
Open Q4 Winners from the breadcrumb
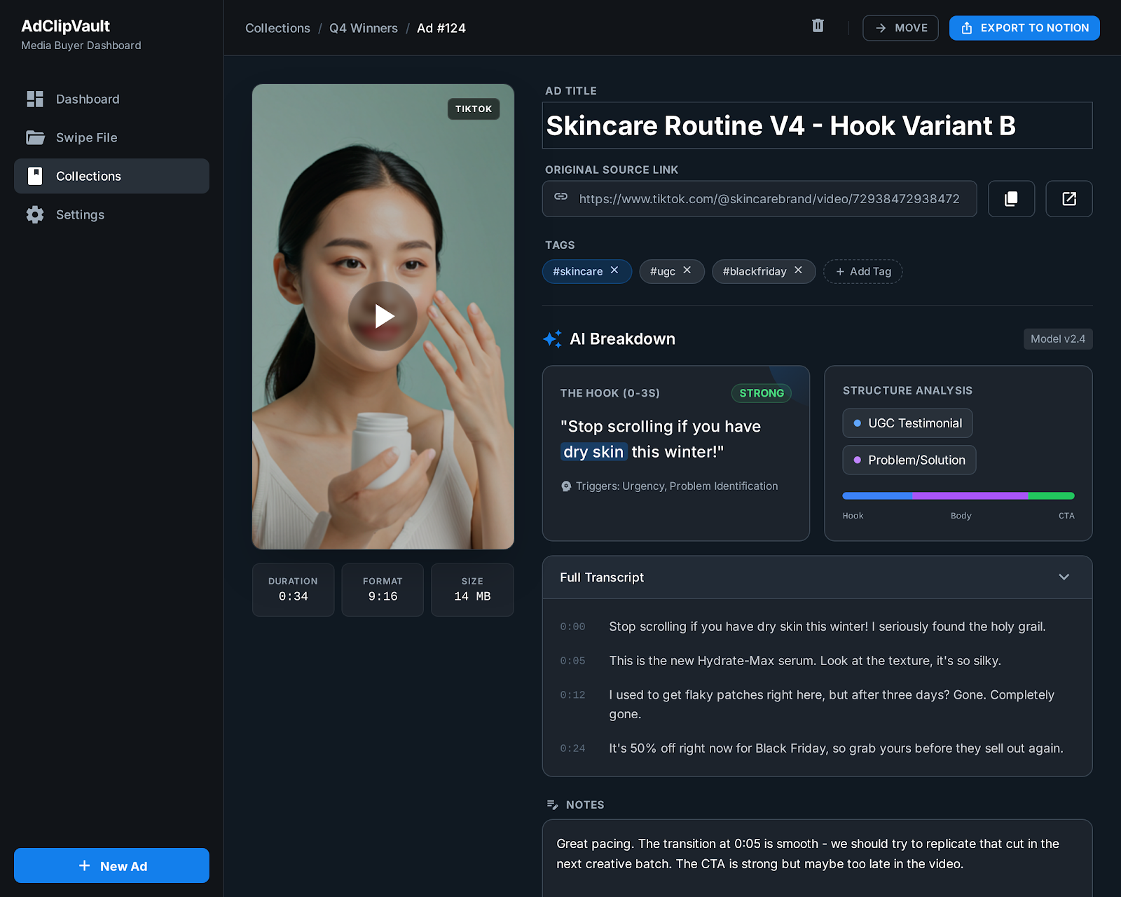point(363,28)
